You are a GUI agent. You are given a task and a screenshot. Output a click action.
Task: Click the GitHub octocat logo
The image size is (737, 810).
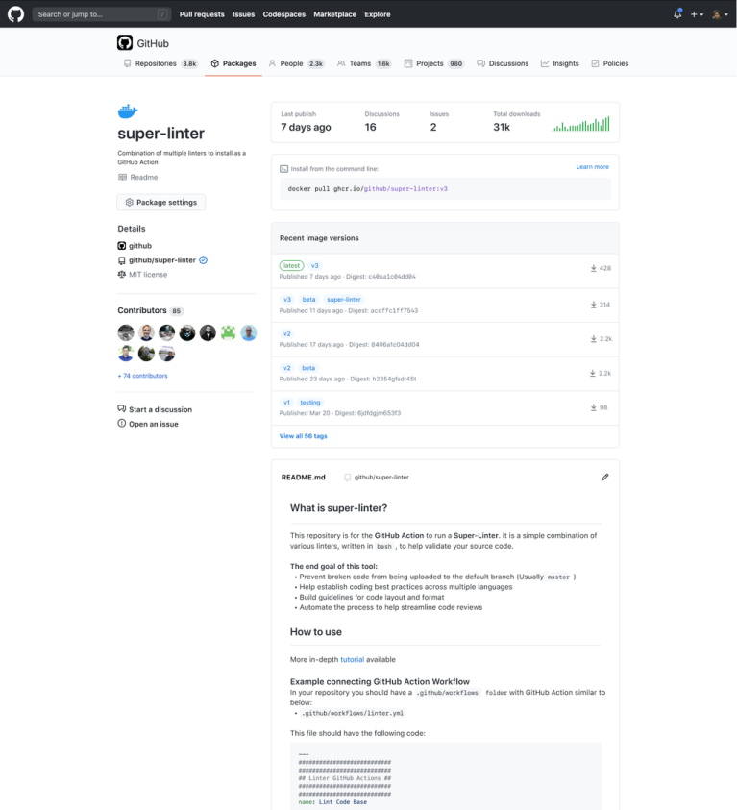[13, 13]
